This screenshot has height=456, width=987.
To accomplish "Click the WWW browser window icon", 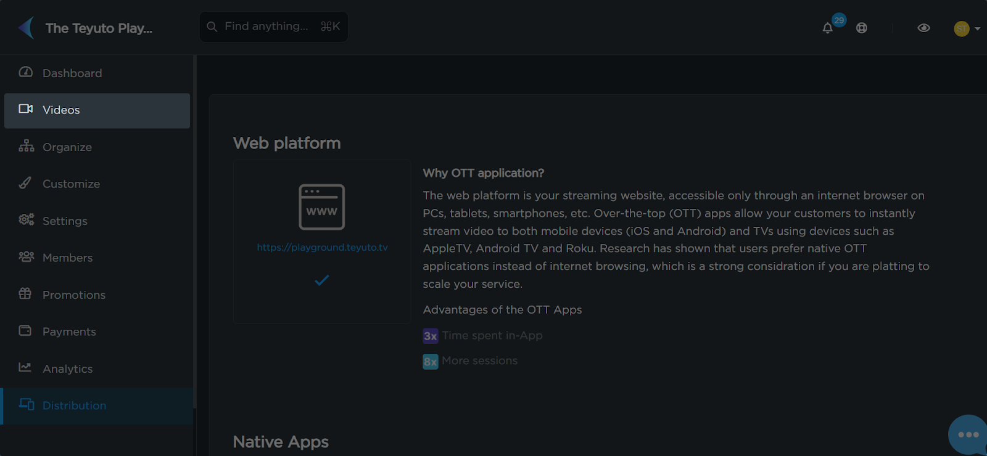I will [x=321, y=207].
